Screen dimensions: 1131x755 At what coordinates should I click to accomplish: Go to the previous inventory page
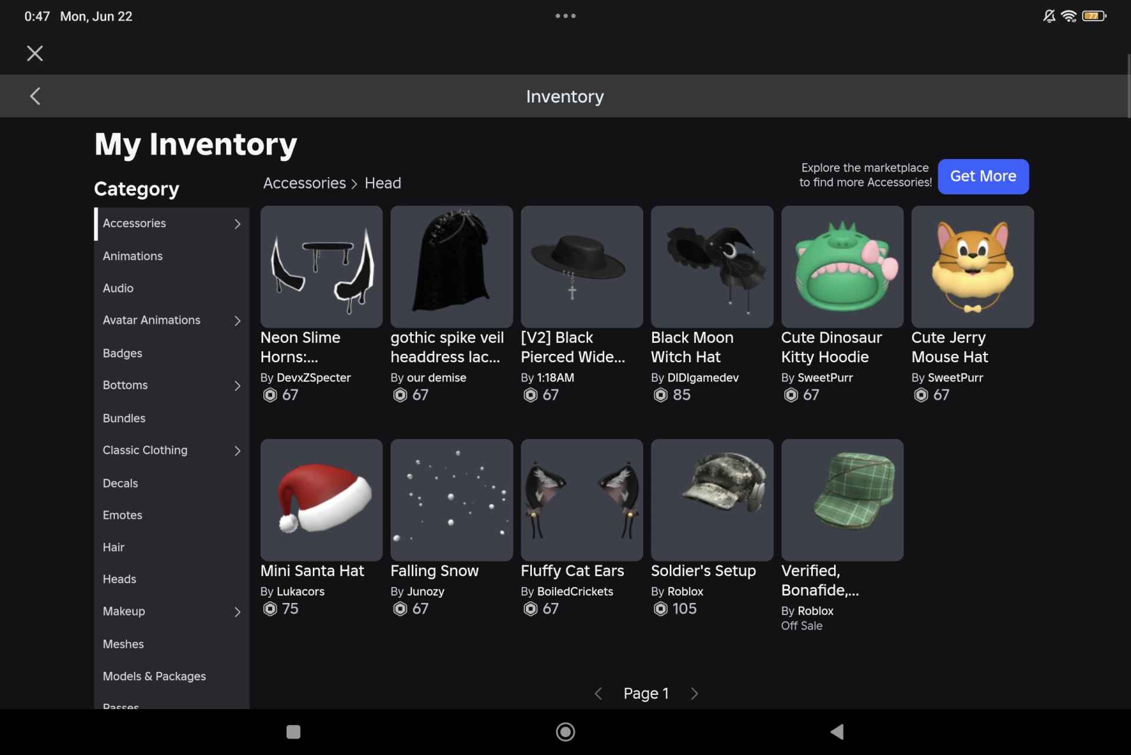598,694
